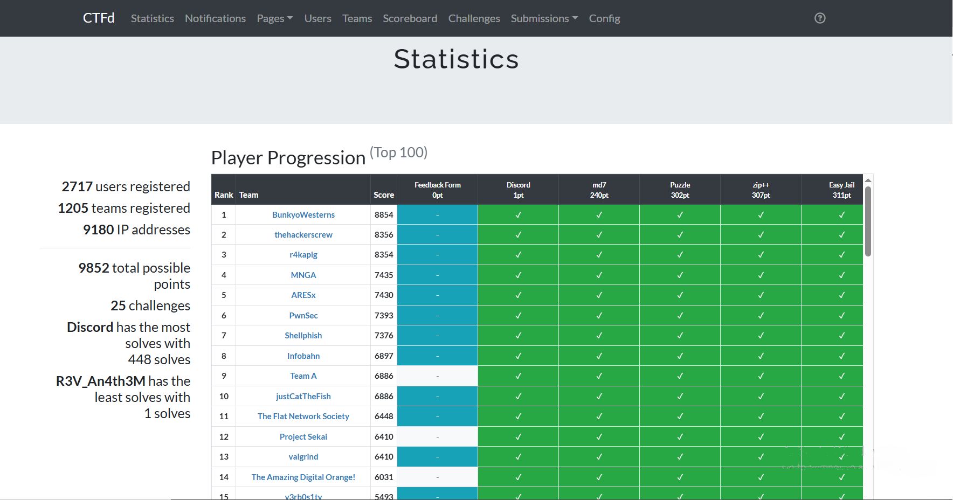953x500 pixels.
Task: Click MNGA's Puzzle solve checkmark
Action: (680, 275)
